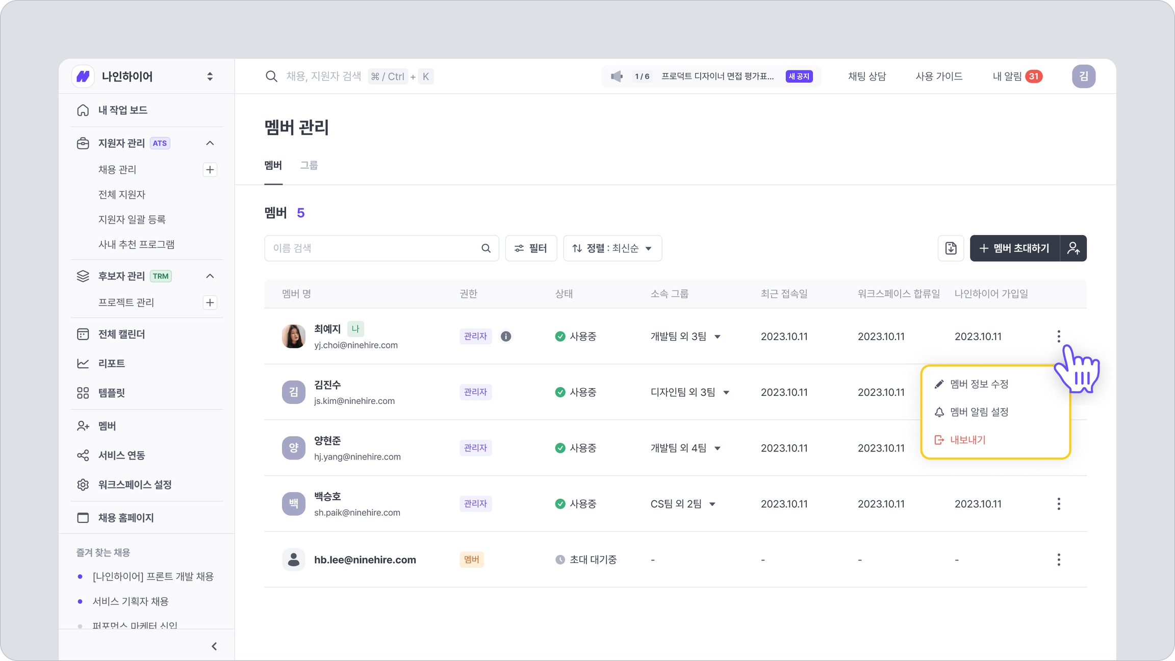
Task: Focus the 이름 검색 field
Action: (x=381, y=248)
